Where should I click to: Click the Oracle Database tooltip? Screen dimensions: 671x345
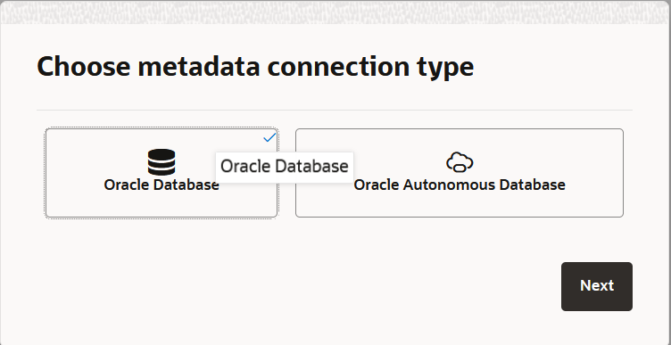tap(285, 167)
